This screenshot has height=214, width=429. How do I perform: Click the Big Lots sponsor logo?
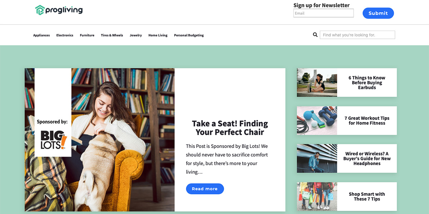(x=53, y=139)
